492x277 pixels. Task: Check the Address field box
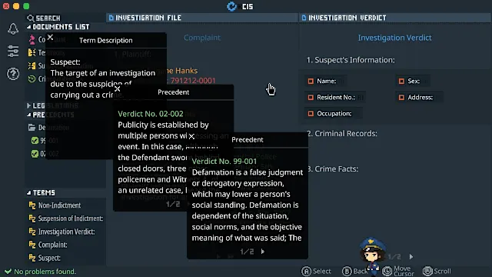click(401, 98)
